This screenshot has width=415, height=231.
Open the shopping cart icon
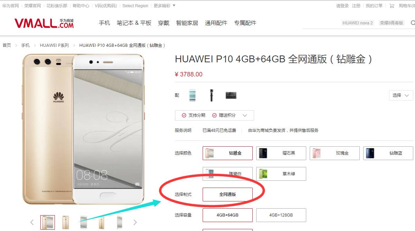tap(392, 6)
